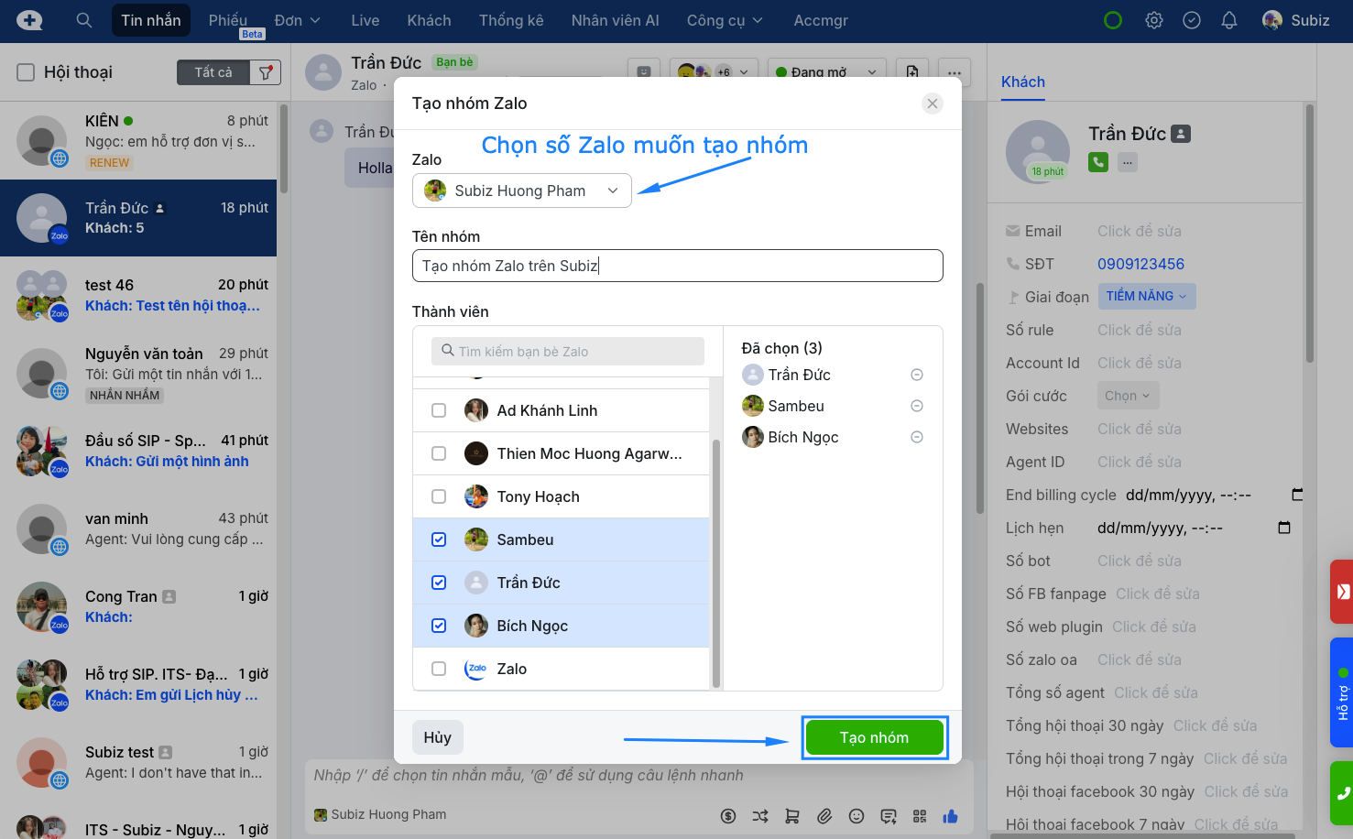Open the Subiz Huong Pham Zalo dropdown
The image size is (1353, 839).
pos(521,191)
